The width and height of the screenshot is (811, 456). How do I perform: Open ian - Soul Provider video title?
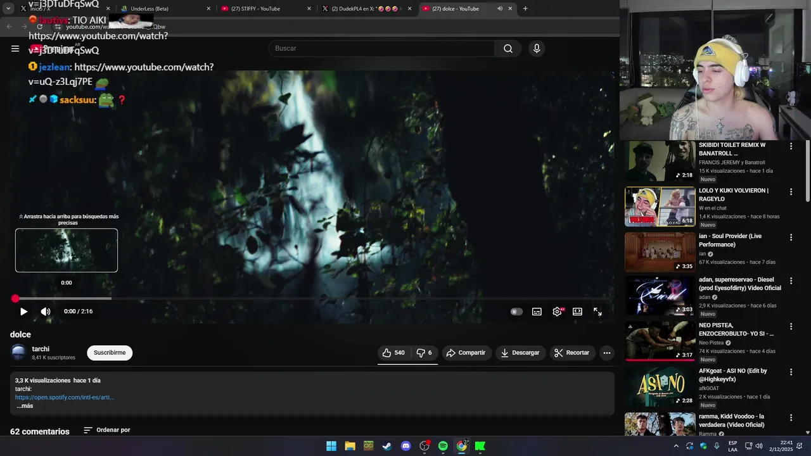click(730, 240)
